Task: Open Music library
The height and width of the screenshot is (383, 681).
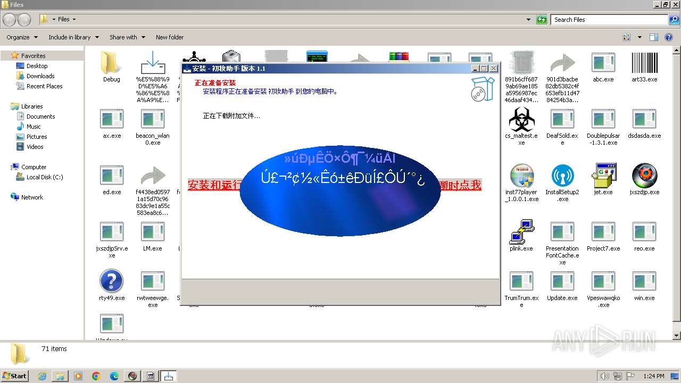Action: pos(34,127)
